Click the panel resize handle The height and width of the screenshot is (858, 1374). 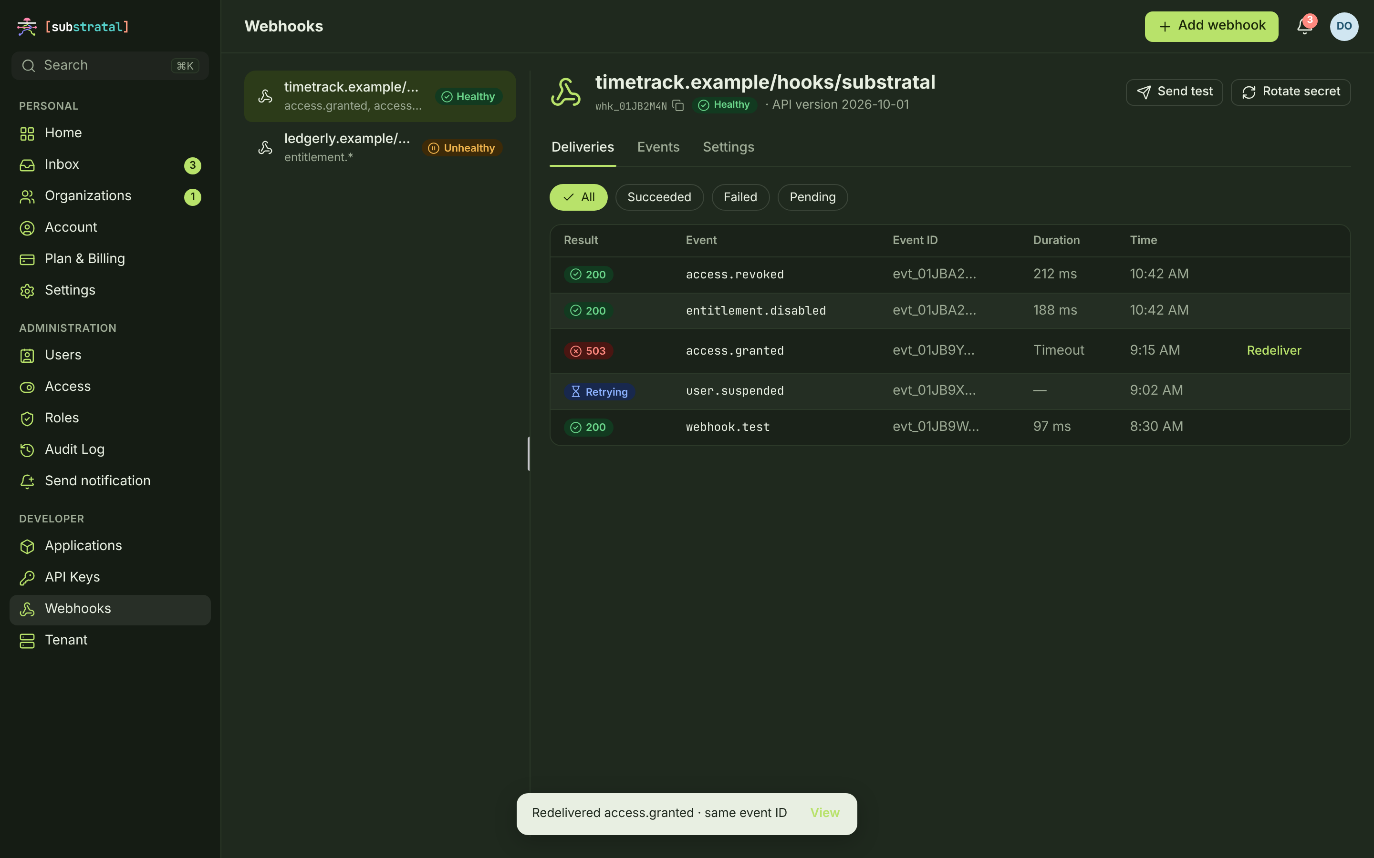(x=529, y=453)
